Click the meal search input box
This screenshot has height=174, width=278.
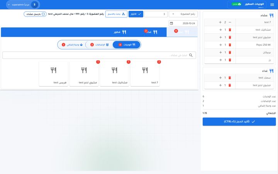click(99, 55)
